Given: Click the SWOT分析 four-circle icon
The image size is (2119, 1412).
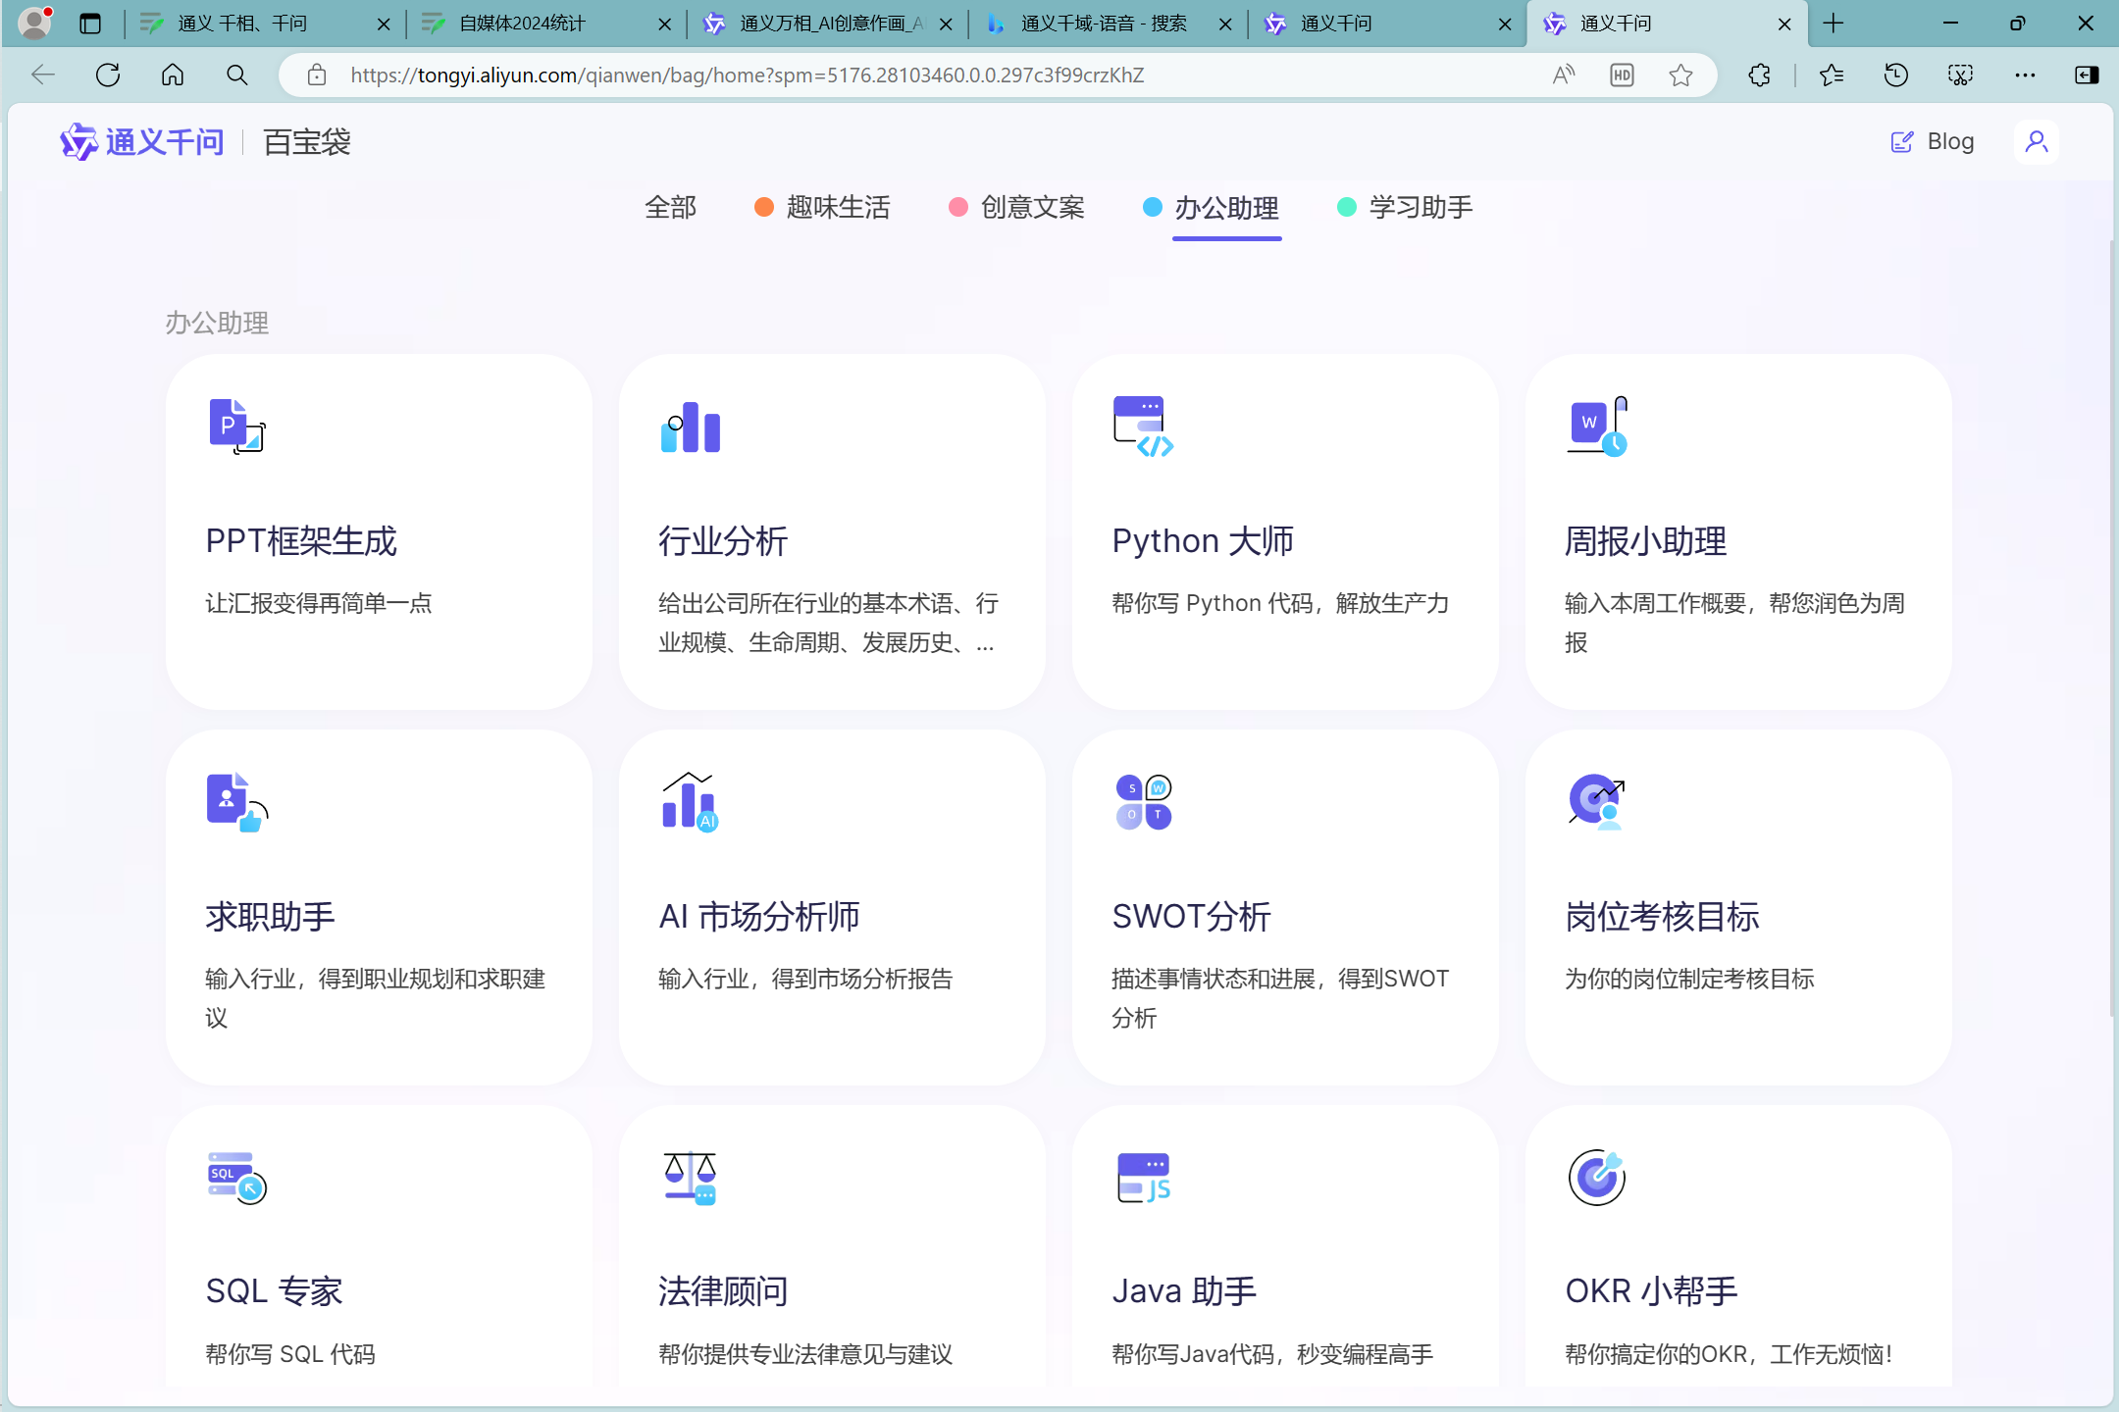Looking at the screenshot, I should point(1144,802).
